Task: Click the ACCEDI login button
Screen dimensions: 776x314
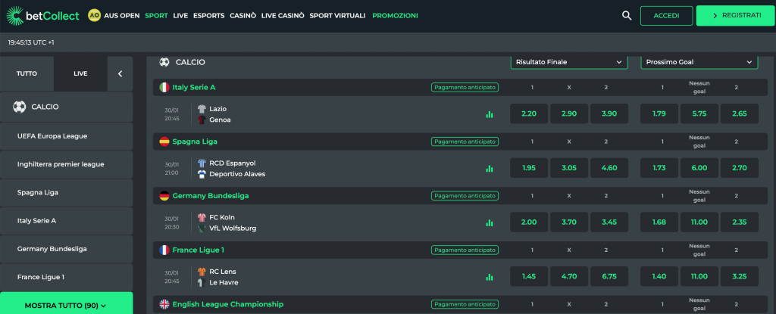Action: point(666,16)
